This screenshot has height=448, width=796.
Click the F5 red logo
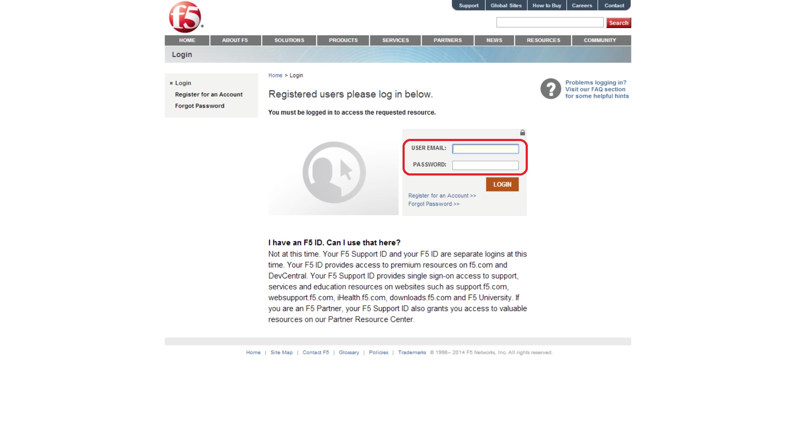pyautogui.click(x=185, y=17)
